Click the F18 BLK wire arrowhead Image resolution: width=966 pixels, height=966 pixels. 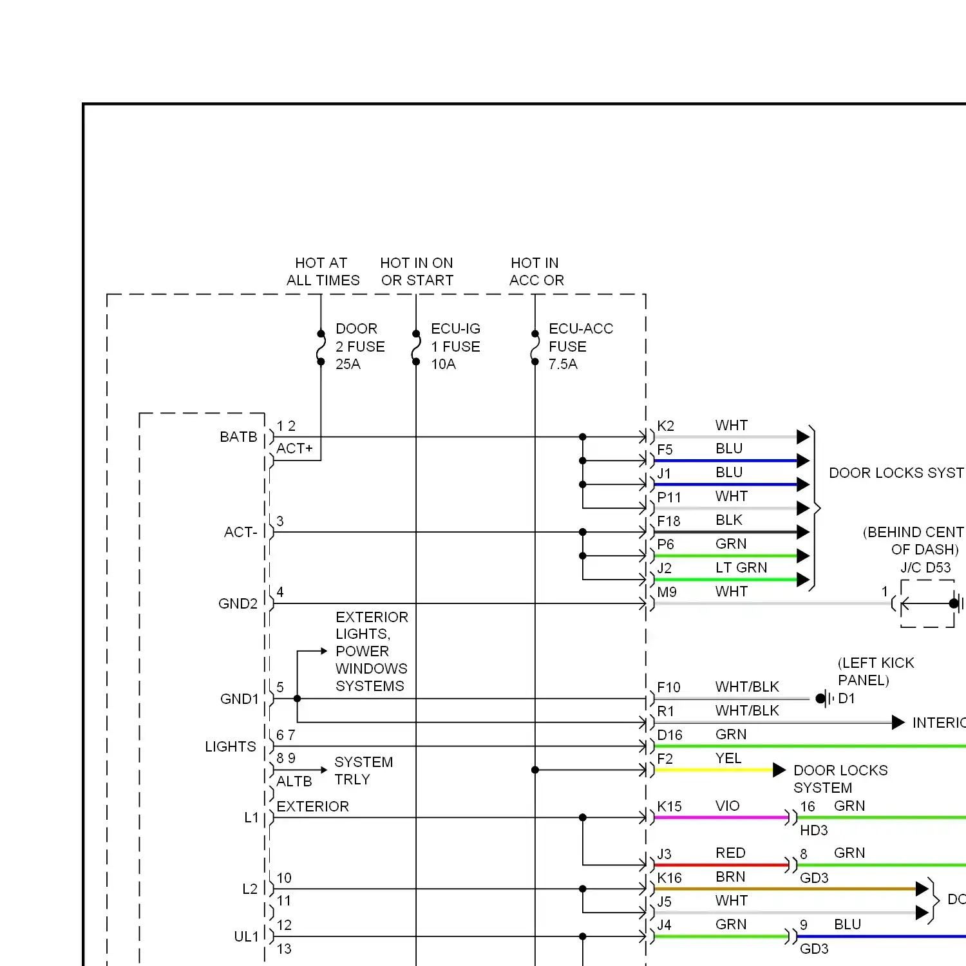pyautogui.click(x=803, y=533)
